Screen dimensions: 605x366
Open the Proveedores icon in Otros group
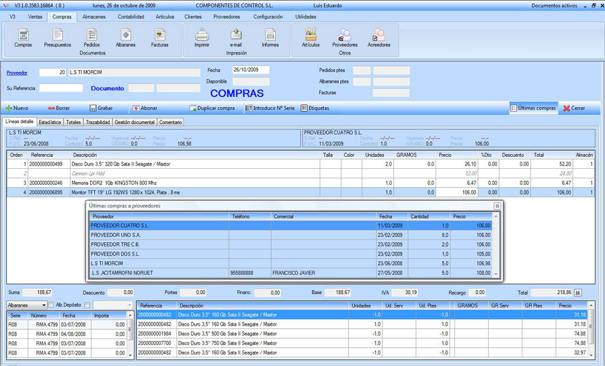[345, 38]
